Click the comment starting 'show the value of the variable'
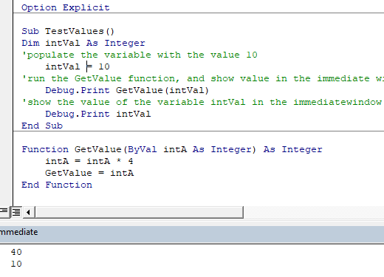 pos(202,102)
